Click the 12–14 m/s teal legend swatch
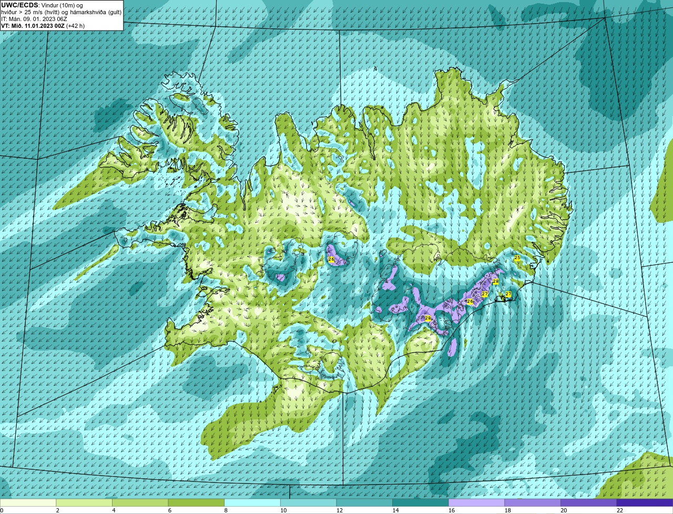Screen dimensions: 673x514 click(x=364, y=502)
